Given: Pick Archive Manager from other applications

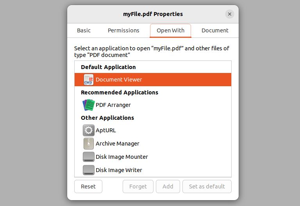Looking at the screenshot, I should (118, 144).
